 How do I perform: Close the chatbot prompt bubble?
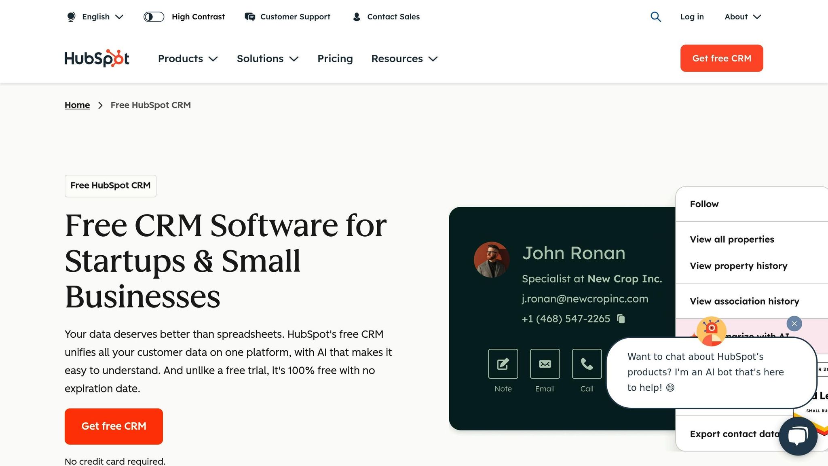point(794,324)
